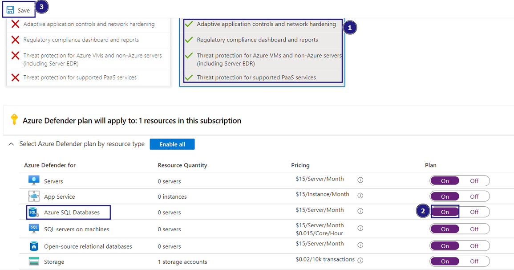Image resolution: width=514 pixels, height=270 pixels.
Task: Turn Azure SQL Databases plan On
Action: [445, 212]
